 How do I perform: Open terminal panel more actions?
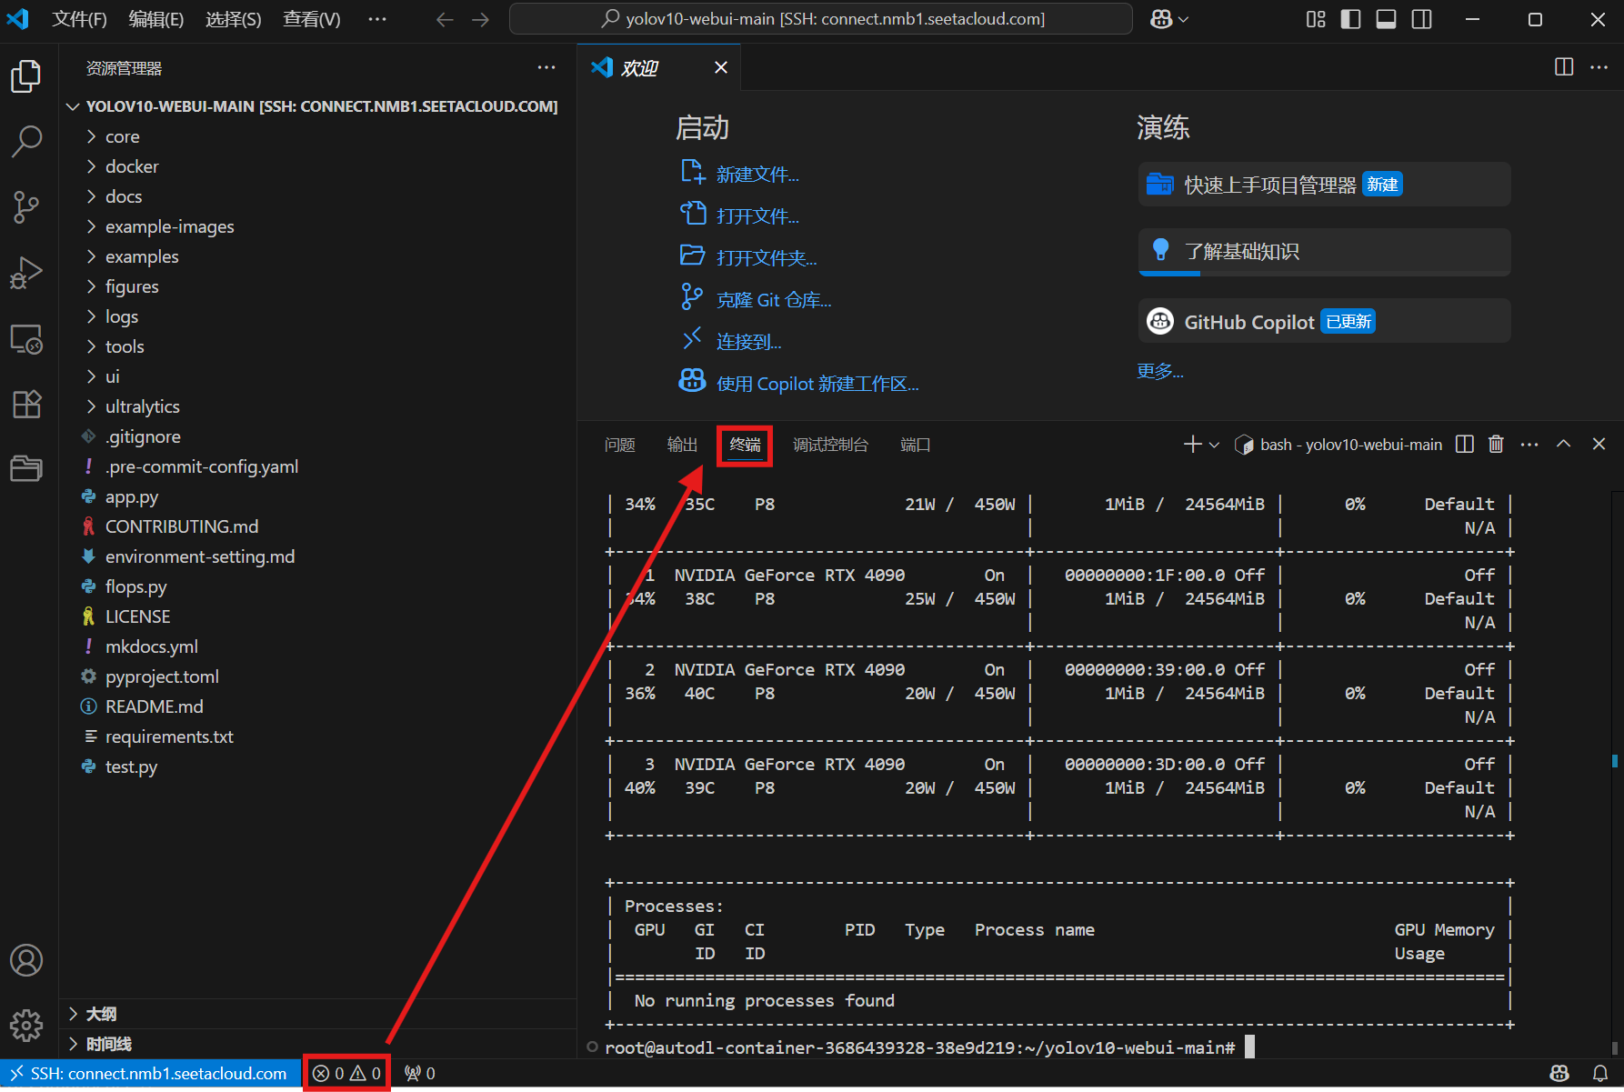(x=1529, y=444)
